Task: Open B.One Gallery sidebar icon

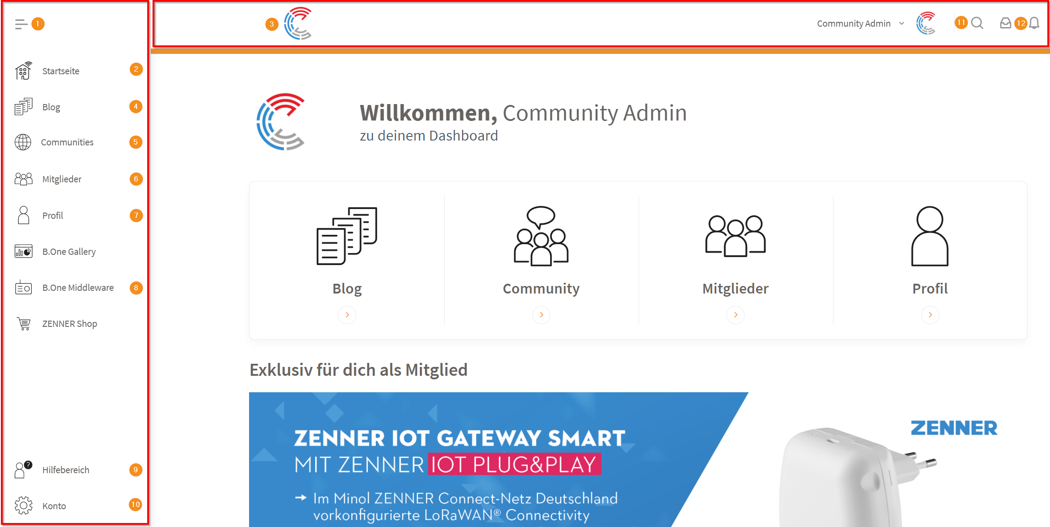Action: (x=23, y=252)
